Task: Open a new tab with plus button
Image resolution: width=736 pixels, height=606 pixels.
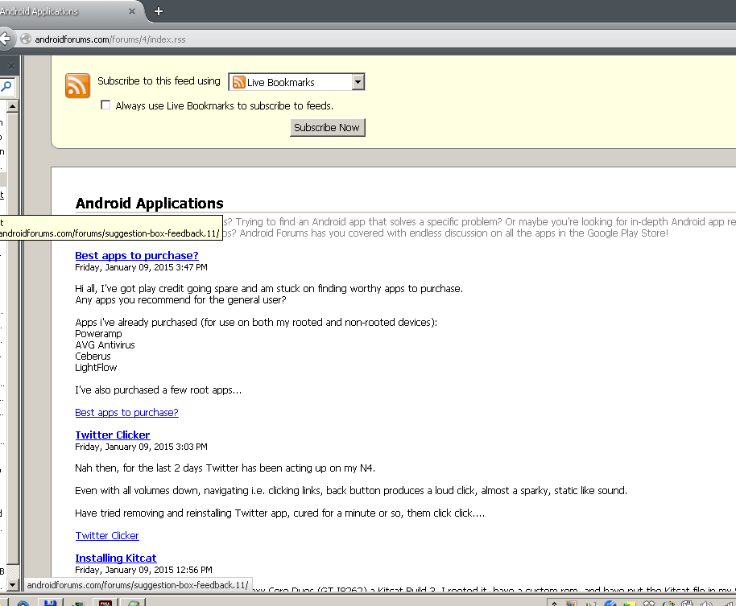Action: pos(159,11)
